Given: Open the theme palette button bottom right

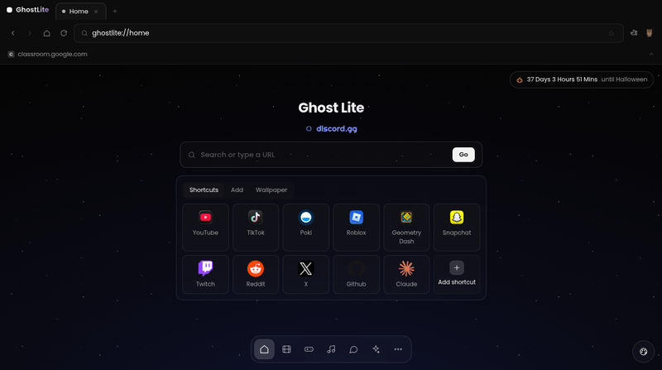Looking at the screenshot, I should click(x=644, y=352).
